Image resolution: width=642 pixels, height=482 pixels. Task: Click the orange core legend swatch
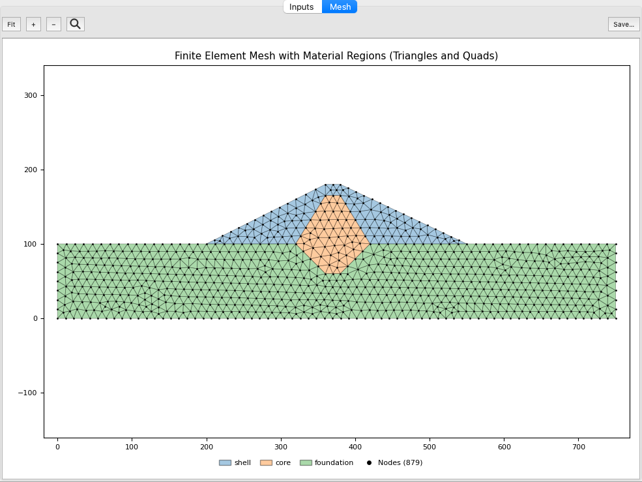266,462
